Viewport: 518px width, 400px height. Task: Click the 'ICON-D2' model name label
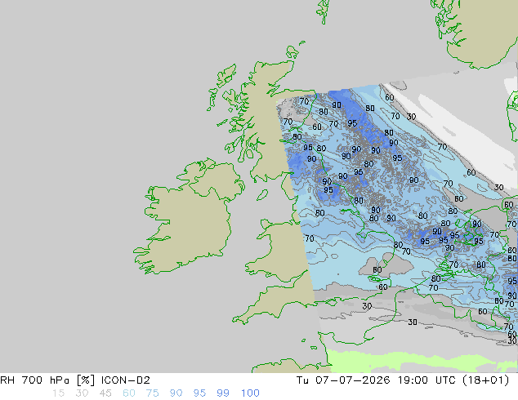tap(126, 380)
